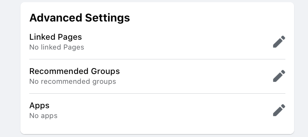Click the "No linked Pages" status text
Viewport: 308px width, 137px height.
[57, 47]
